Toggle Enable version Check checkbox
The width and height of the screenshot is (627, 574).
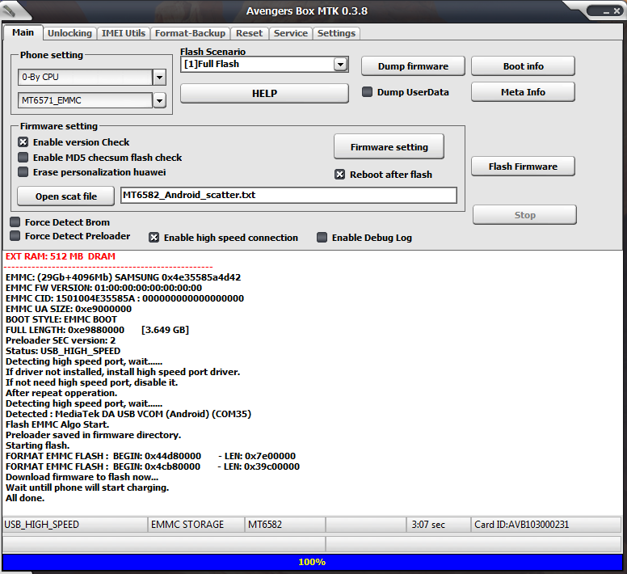(x=23, y=142)
